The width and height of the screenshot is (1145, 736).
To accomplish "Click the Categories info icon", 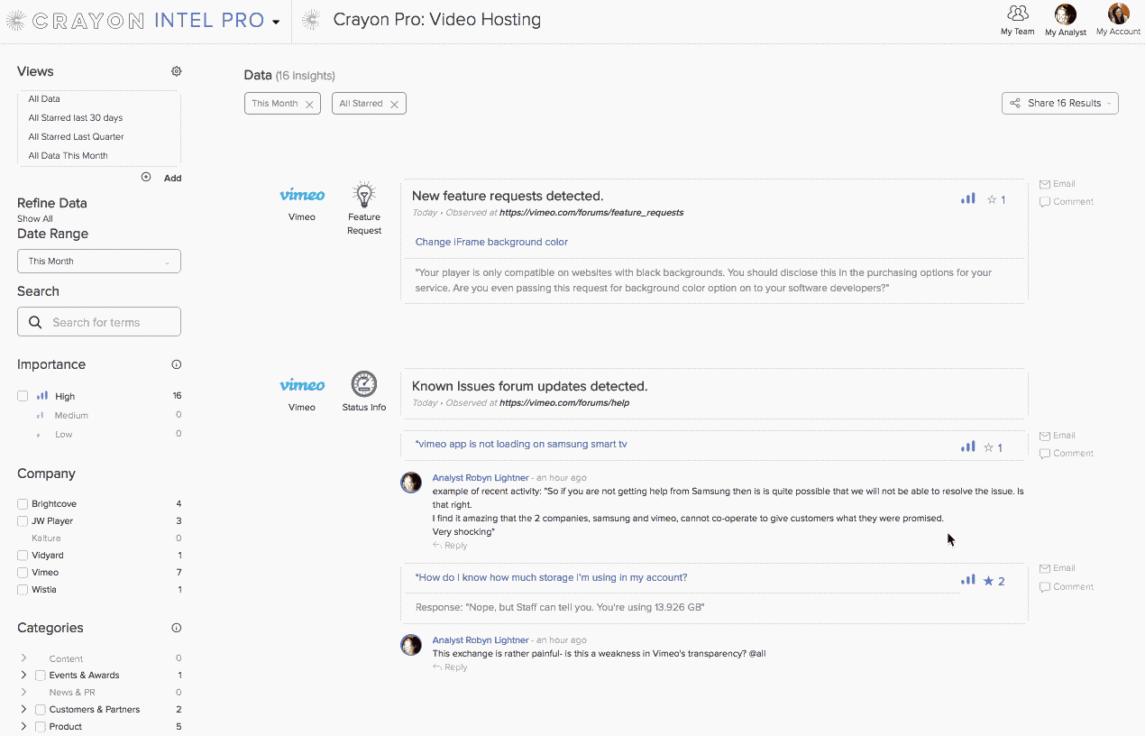I will click(x=177, y=628).
